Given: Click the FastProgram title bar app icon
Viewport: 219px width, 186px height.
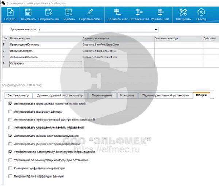Looking at the screenshot, I should click(3, 3).
